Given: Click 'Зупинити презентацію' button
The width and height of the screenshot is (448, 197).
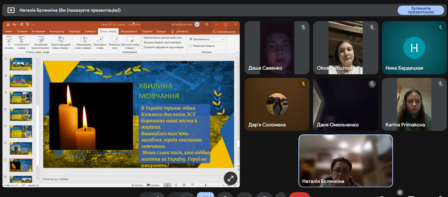Looking at the screenshot, I should tap(421, 10).
